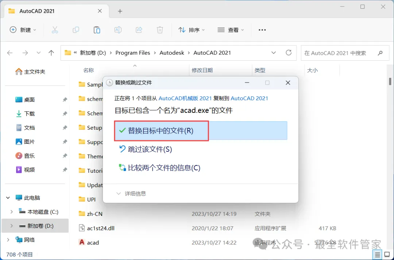Expand 新加卷 (D:) tree node
The width and height of the screenshot is (394, 260).
pyautogui.click(x=12, y=226)
